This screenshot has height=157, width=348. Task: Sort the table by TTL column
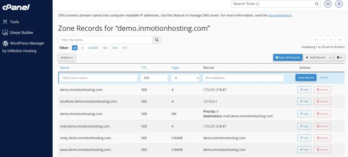[x=144, y=68]
